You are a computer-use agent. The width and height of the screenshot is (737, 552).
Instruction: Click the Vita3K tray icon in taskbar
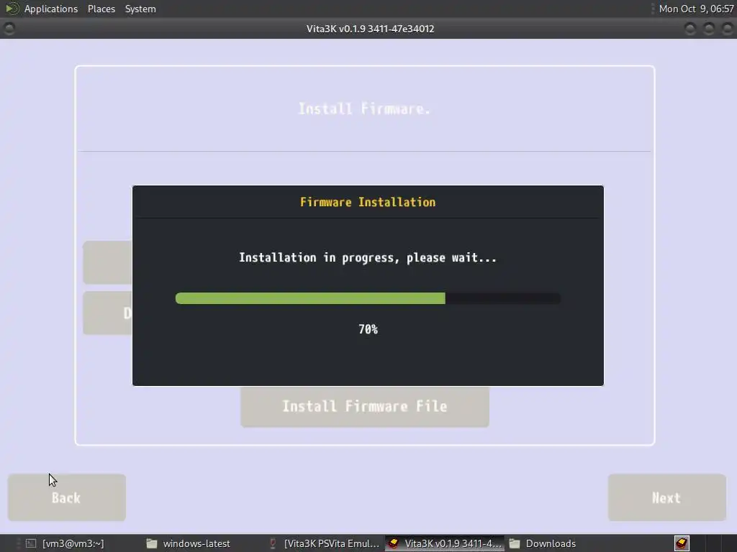(682, 543)
